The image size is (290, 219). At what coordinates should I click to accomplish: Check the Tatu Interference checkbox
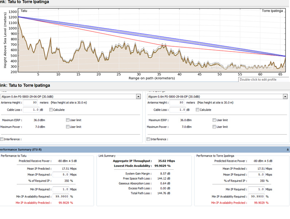pos(2,139)
